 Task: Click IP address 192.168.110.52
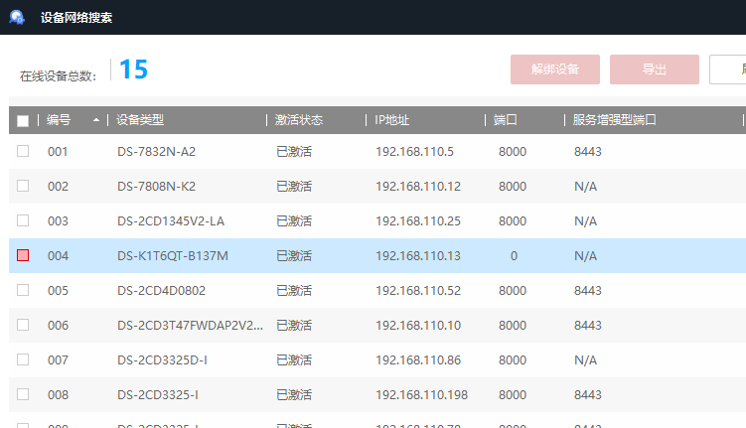pyautogui.click(x=418, y=291)
